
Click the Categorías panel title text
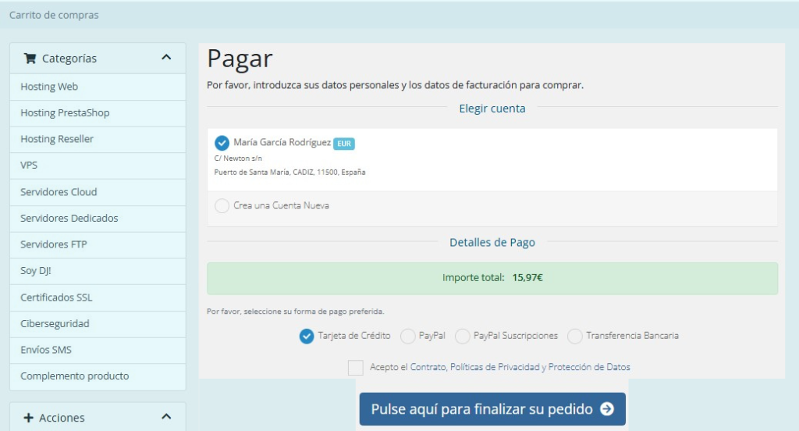coord(69,59)
